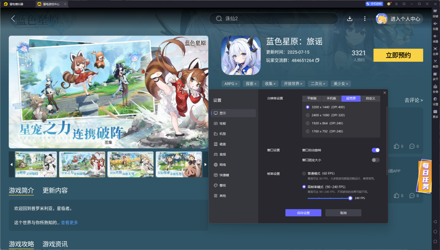Screen dimensions: 440x250
Task: Click the yellow 立即预约 pre-register button
Action: tap(398, 55)
